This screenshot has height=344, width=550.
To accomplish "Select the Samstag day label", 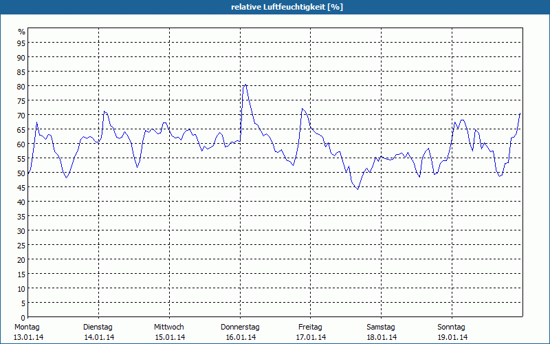I will click(x=381, y=327).
